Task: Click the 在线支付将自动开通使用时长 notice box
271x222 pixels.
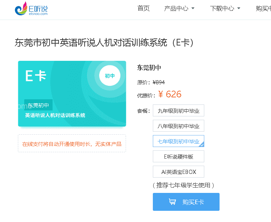Action: (x=72, y=144)
